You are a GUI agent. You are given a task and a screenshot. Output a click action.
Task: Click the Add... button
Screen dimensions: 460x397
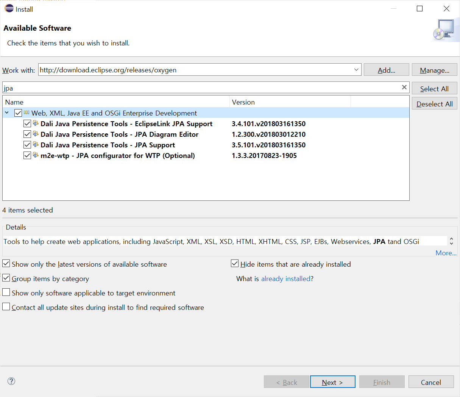[387, 70]
